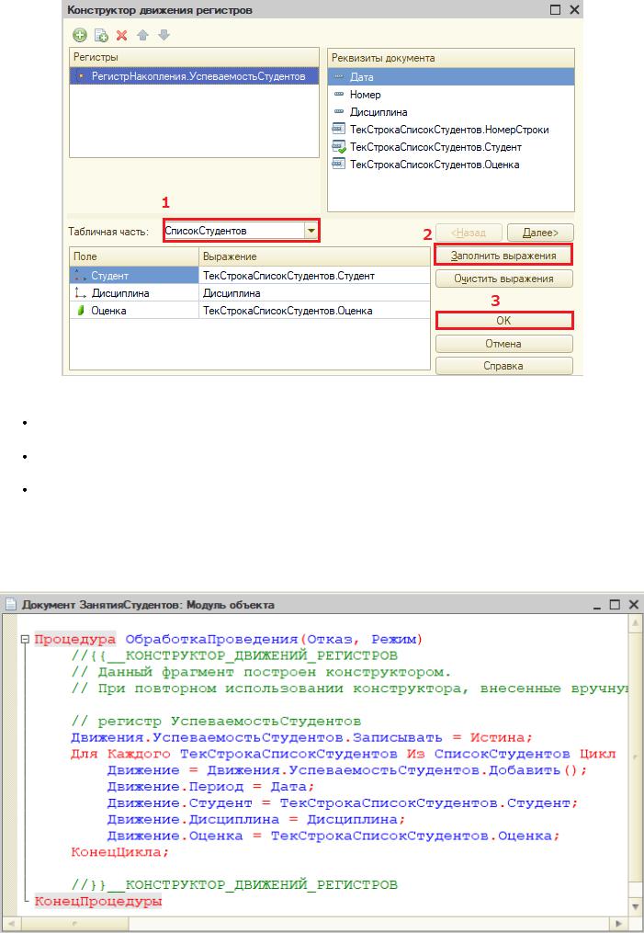The width and height of the screenshot is (644, 933).
Task: Pick ТекСтрокаСписокСтудентов.Оценка attribute
Action: 434,165
